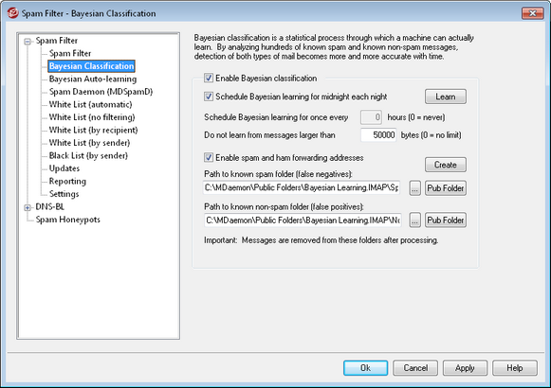Open Spam Honeypots in the tree
This screenshot has height=388, width=551.
coord(68,220)
